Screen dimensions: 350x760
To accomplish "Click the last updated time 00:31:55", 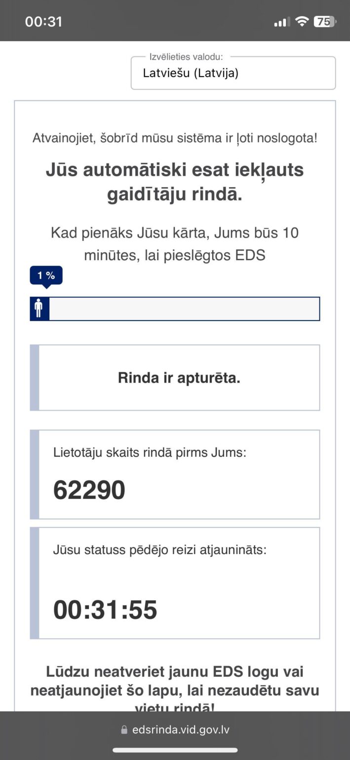I will point(105,610).
